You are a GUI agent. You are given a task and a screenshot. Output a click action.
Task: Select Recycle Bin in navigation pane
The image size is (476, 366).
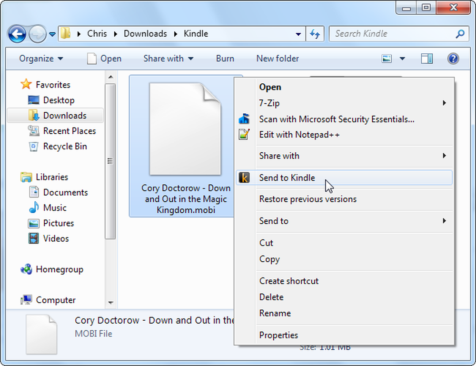58,146
